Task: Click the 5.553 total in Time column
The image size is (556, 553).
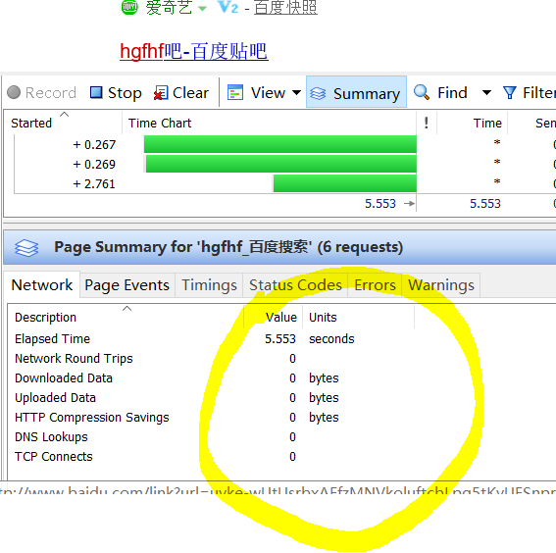Action: pos(485,204)
